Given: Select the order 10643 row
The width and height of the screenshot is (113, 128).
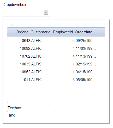Looking at the screenshot, I should click(x=56, y=41).
